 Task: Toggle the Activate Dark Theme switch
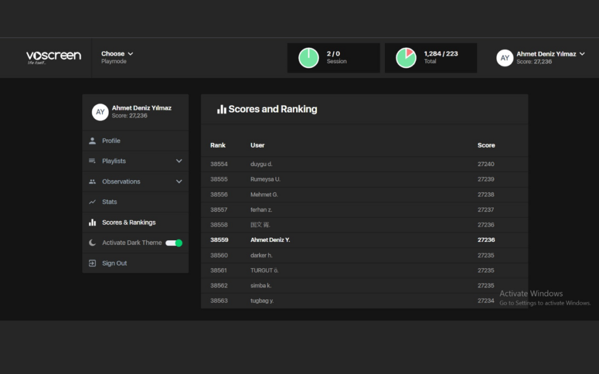[x=174, y=243]
